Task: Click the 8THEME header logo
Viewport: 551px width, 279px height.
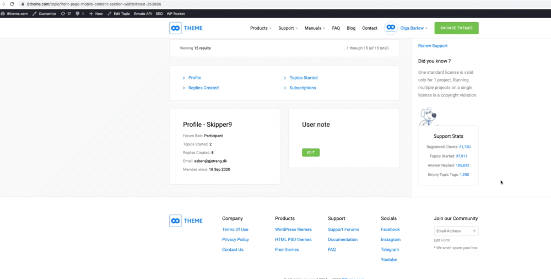Action: pyautogui.click(x=186, y=28)
